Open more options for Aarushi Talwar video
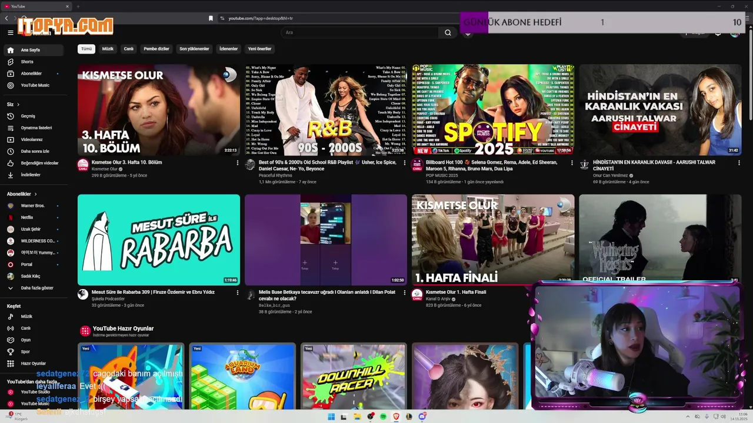This screenshot has height=423, width=753. pyautogui.click(x=739, y=163)
